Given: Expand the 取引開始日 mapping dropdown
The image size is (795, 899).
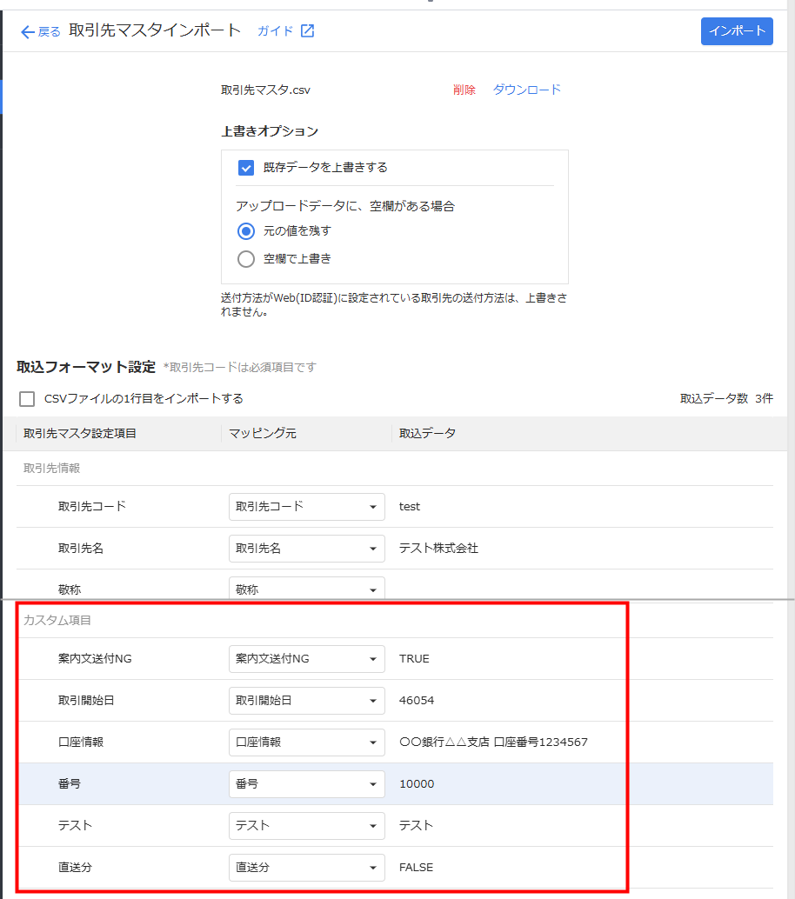Looking at the screenshot, I should click(306, 701).
